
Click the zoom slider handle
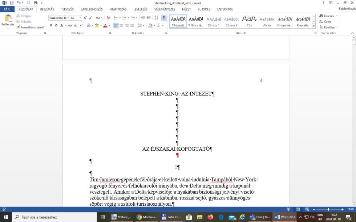(328, 209)
